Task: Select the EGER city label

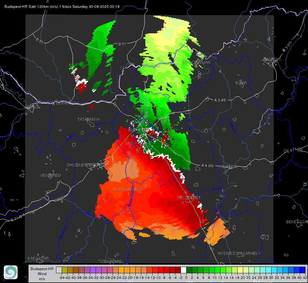Action: (x=241, y=83)
